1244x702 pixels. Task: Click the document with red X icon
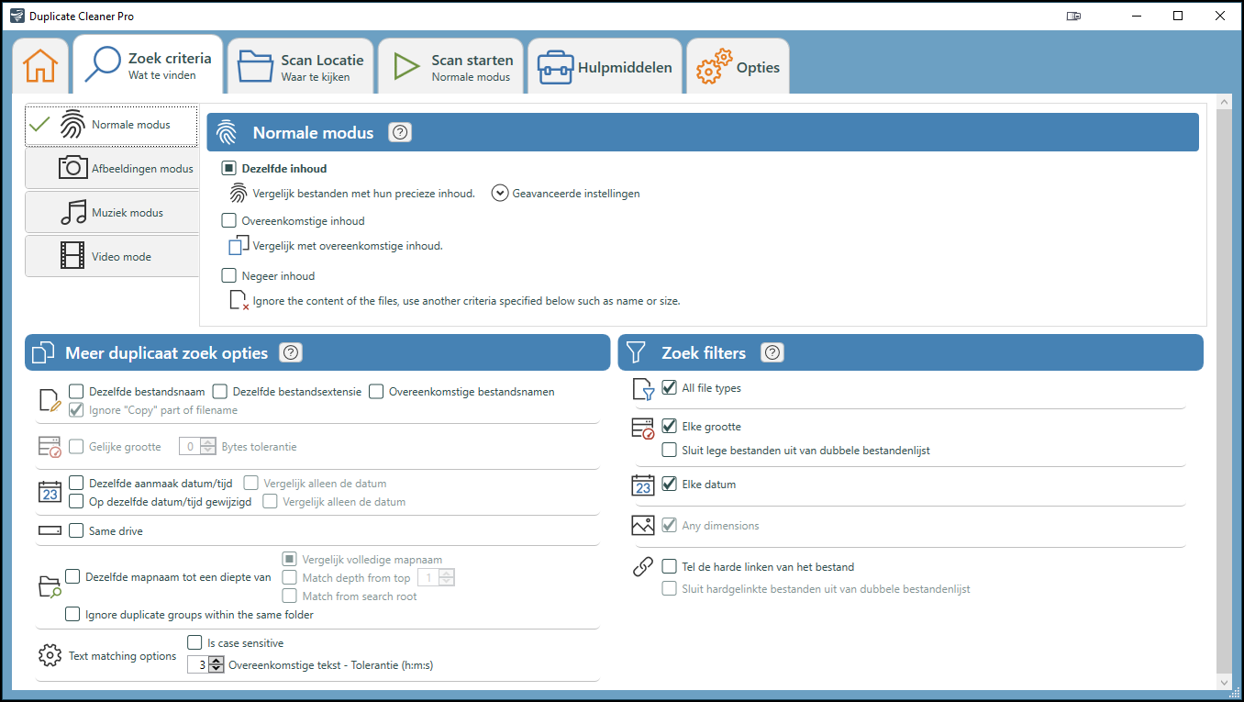(x=239, y=300)
